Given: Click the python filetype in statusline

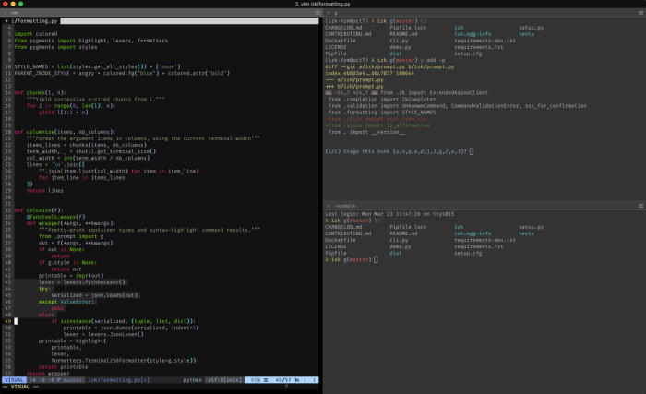Looking at the screenshot, I should 192,380.
